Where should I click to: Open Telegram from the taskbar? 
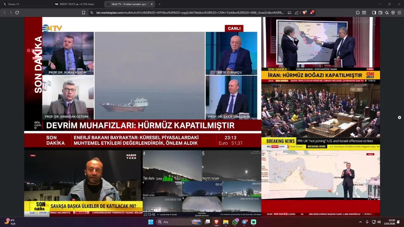244,222
